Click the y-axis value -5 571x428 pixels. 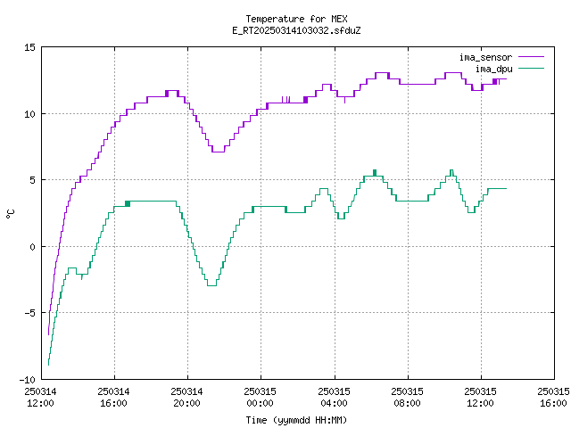pos(28,313)
